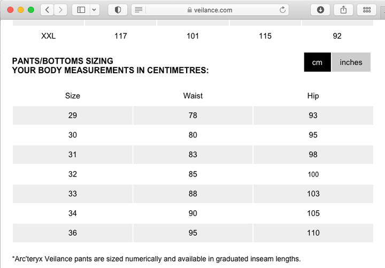The height and width of the screenshot is (268, 385).
Task: Click the XXL size row
Action: [x=192, y=36]
